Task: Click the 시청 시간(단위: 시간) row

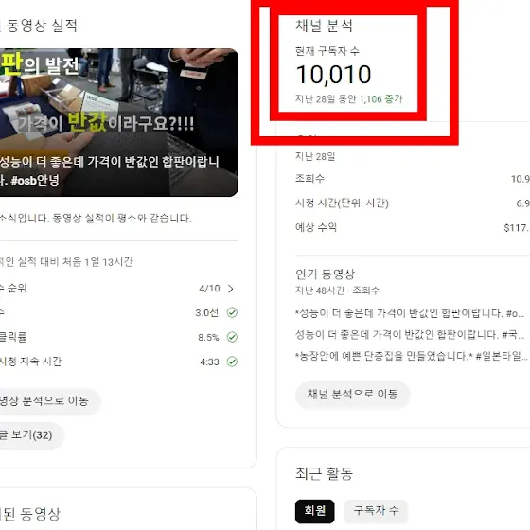Action: 413,203
